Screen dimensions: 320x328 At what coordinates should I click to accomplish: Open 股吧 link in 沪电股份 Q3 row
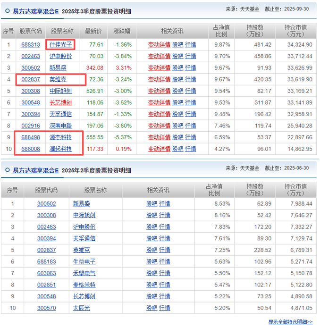(177, 56)
